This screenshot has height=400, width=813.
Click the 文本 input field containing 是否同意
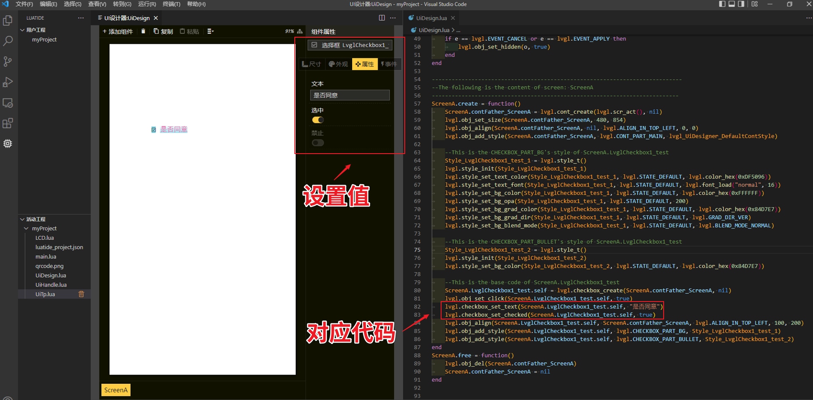click(350, 95)
